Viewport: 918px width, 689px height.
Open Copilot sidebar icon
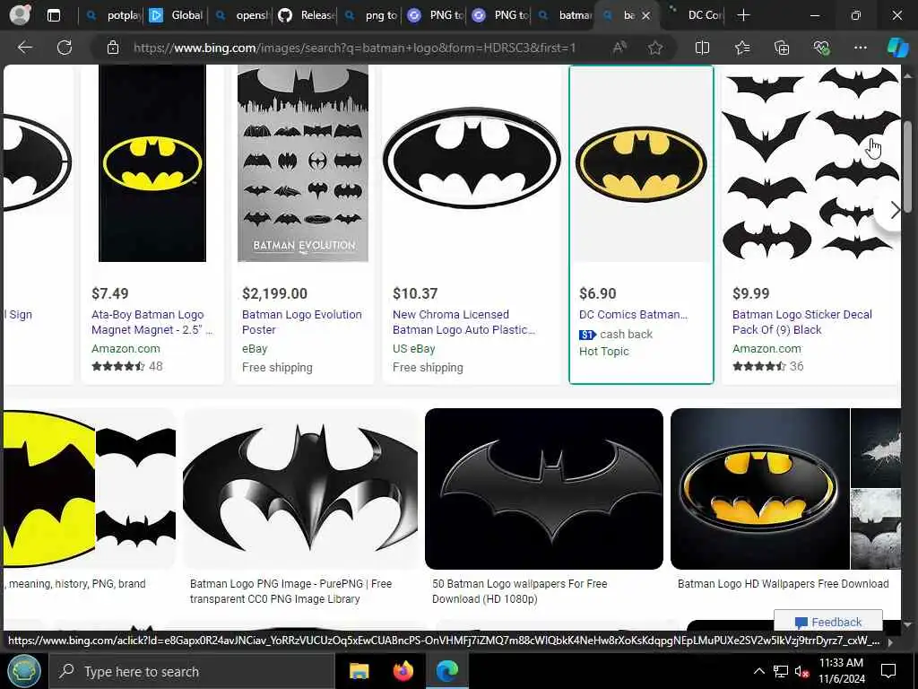(x=897, y=48)
